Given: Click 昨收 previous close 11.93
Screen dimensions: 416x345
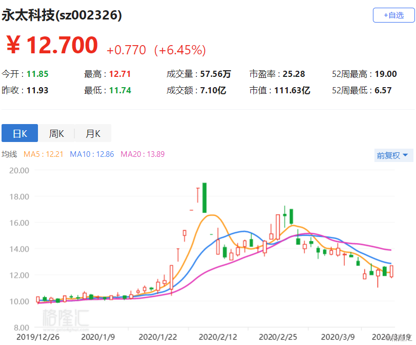Looking at the screenshot, I should pos(37,90).
